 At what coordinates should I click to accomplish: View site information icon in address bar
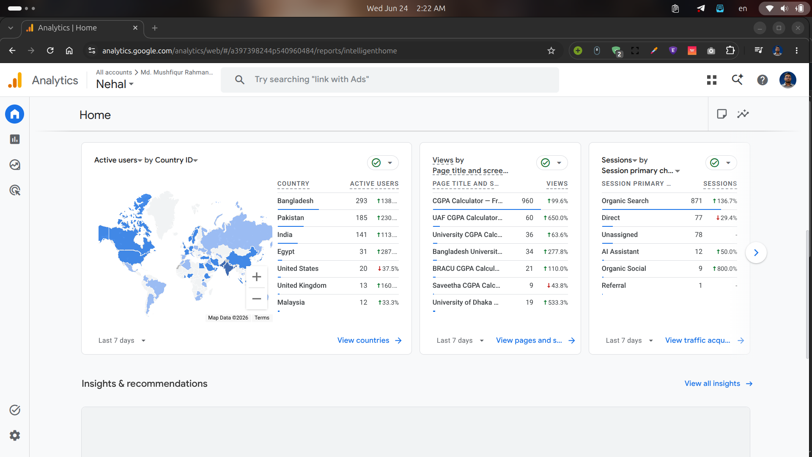[92, 51]
